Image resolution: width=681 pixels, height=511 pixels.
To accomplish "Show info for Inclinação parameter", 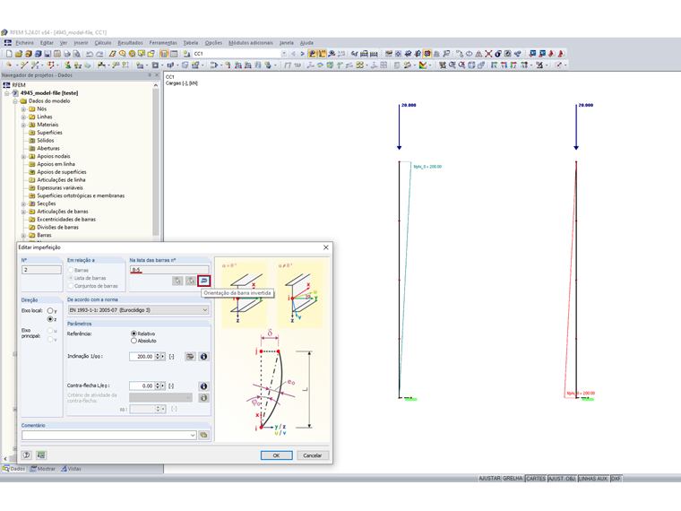I will [203, 357].
